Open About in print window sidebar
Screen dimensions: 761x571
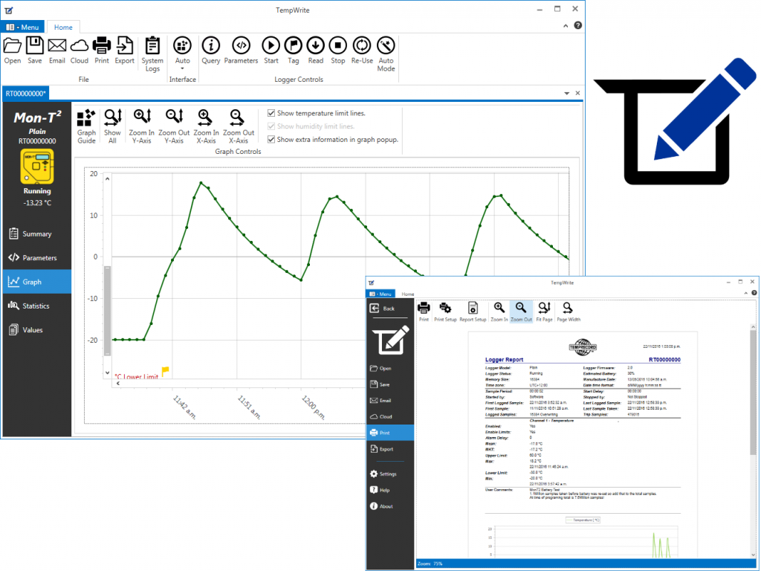(390, 506)
